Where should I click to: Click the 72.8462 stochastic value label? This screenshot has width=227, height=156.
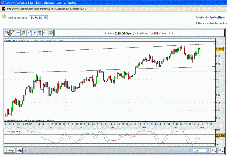[x=220, y=135]
